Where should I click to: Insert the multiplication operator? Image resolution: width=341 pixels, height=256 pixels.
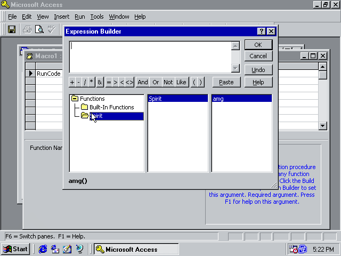tap(92, 82)
